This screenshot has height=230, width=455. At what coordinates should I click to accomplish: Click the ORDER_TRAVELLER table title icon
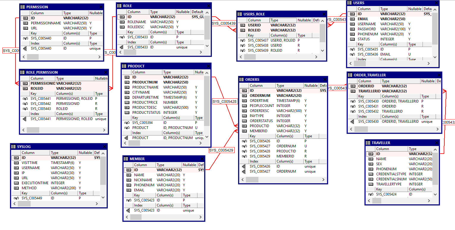350,75
